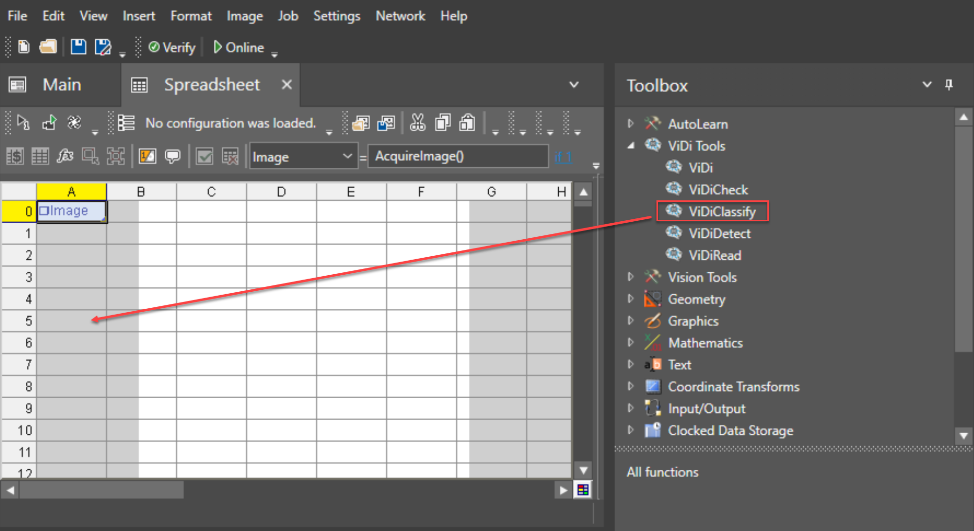Click the Copy icon in spreadsheet toolbar
Image resolution: width=974 pixels, height=531 pixels.
click(x=442, y=123)
